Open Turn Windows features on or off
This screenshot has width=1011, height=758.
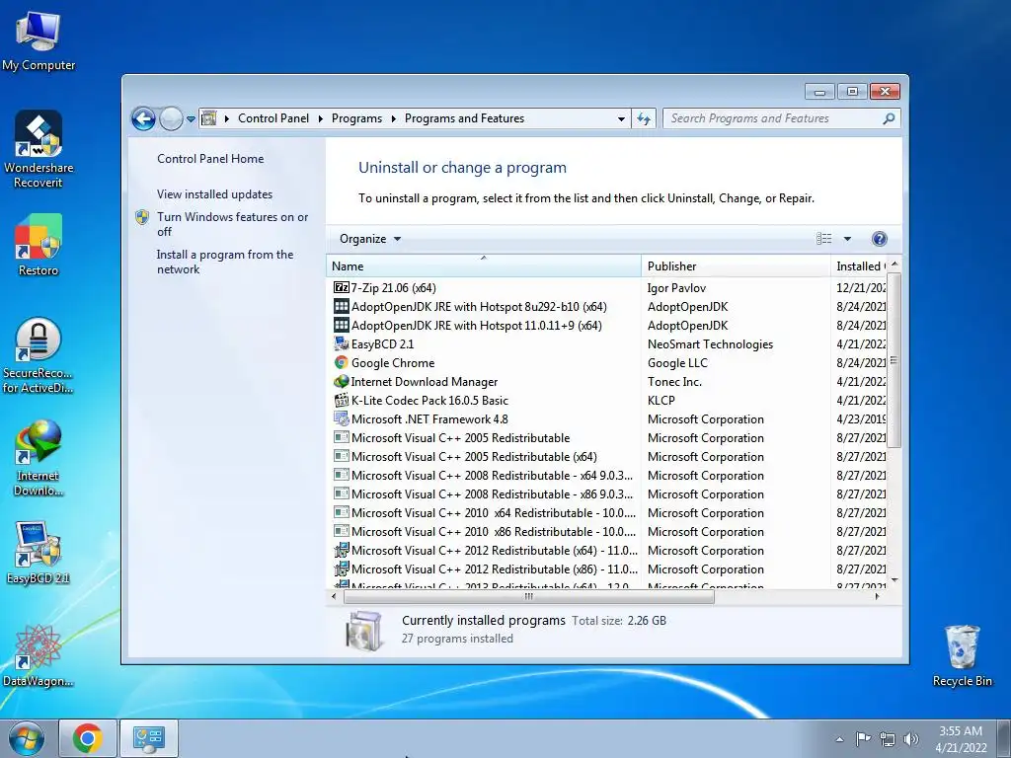232,224
